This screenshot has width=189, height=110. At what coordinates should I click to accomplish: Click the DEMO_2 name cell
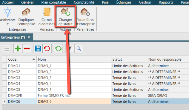click(x=74, y=72)
